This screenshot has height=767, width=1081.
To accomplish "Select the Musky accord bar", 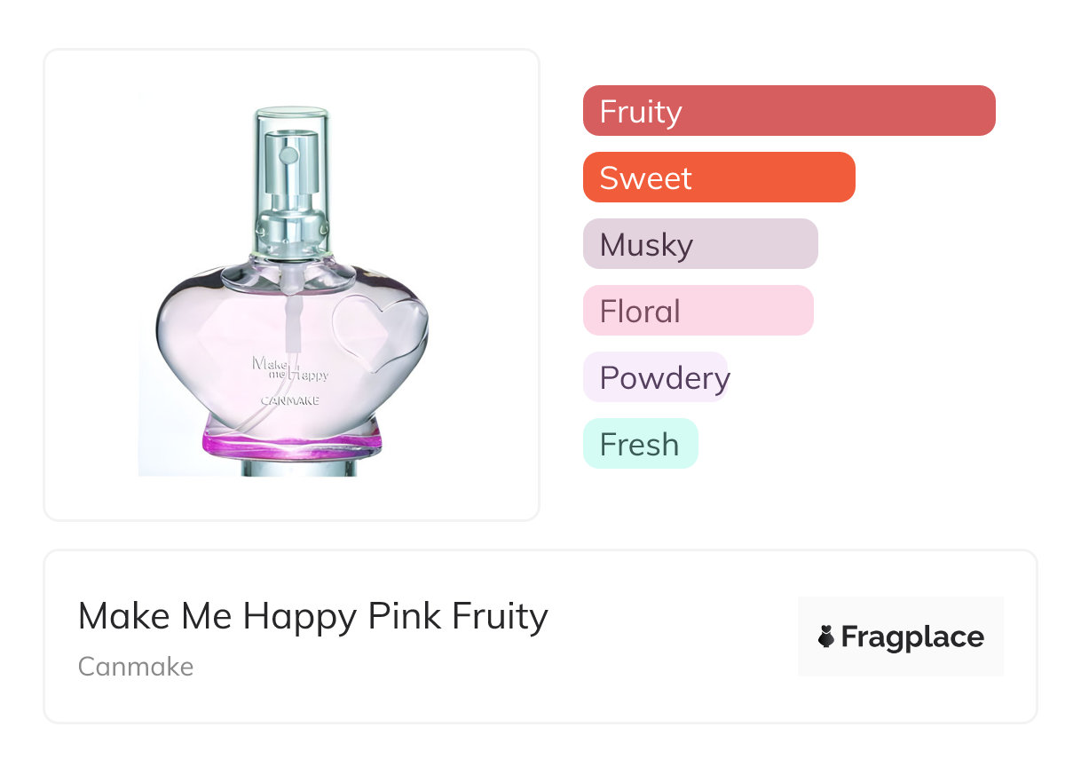I will point(699,244).
